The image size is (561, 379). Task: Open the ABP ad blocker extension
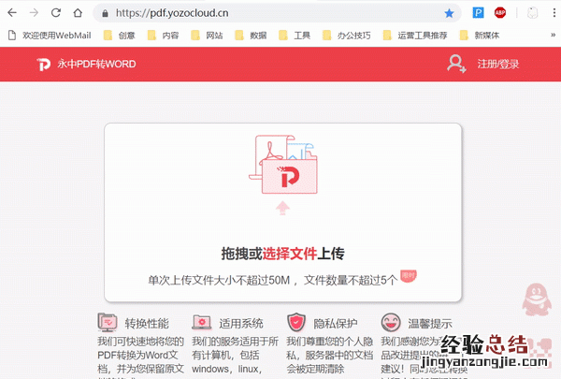(500, 13)
